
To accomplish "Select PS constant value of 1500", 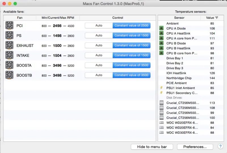I will click(131, 35).
